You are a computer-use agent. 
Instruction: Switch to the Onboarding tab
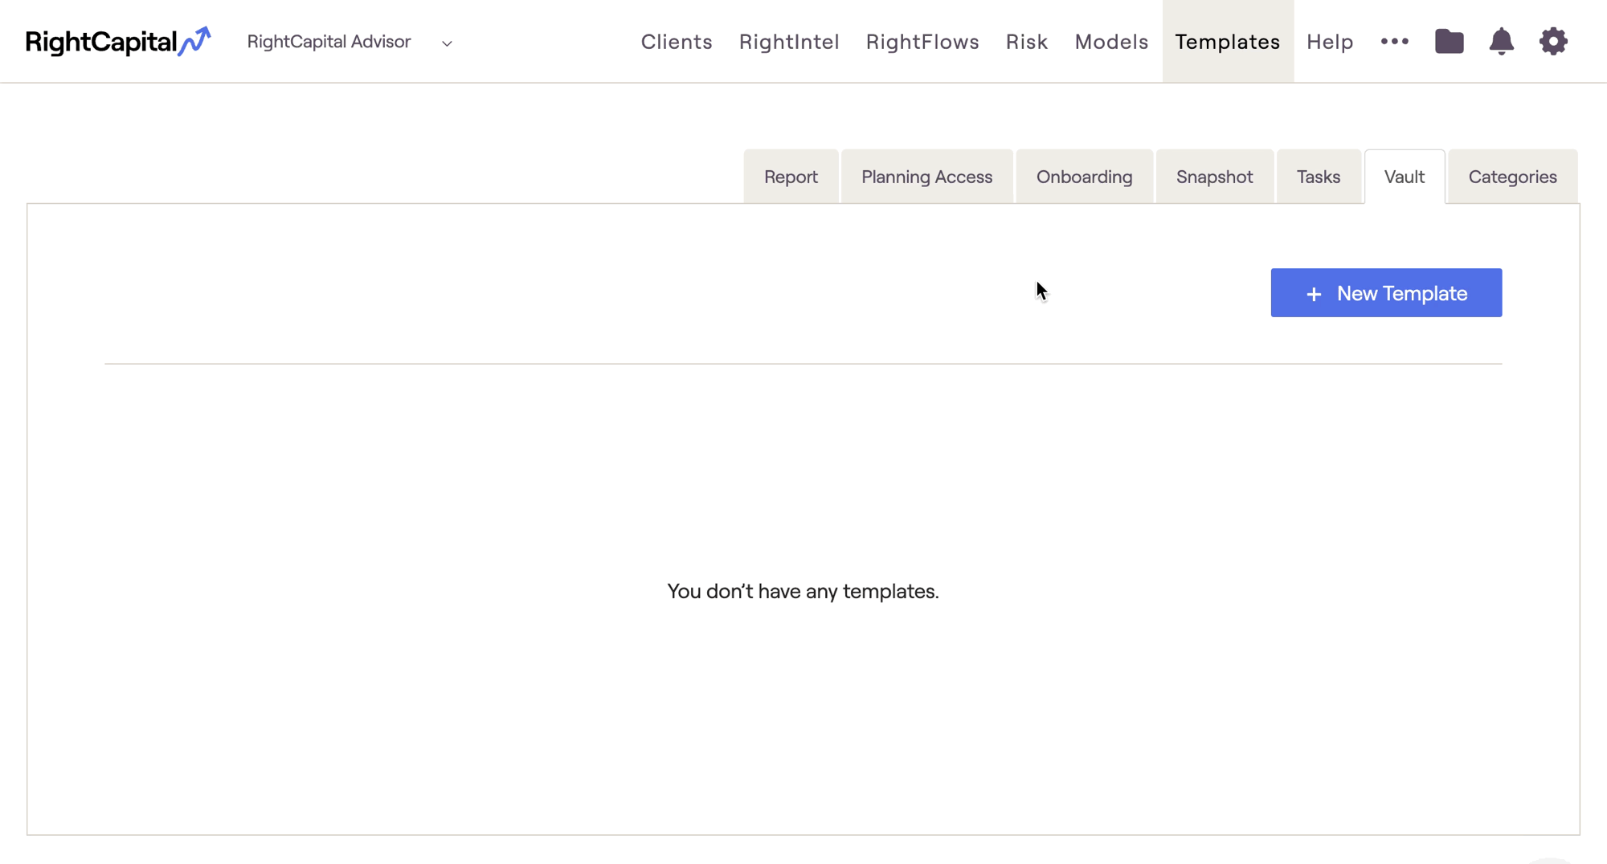1084,177
